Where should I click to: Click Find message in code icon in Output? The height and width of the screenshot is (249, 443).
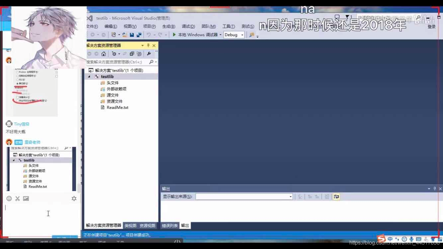pos(300,197)
